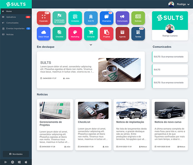Image resolution: width=193 pixels, height=165 pixels.
Task: Open CheckList news thumbnail
Action: point(93,110)
